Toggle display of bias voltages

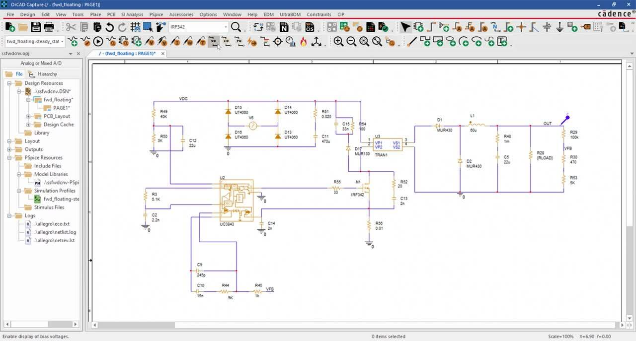[213, 42]
